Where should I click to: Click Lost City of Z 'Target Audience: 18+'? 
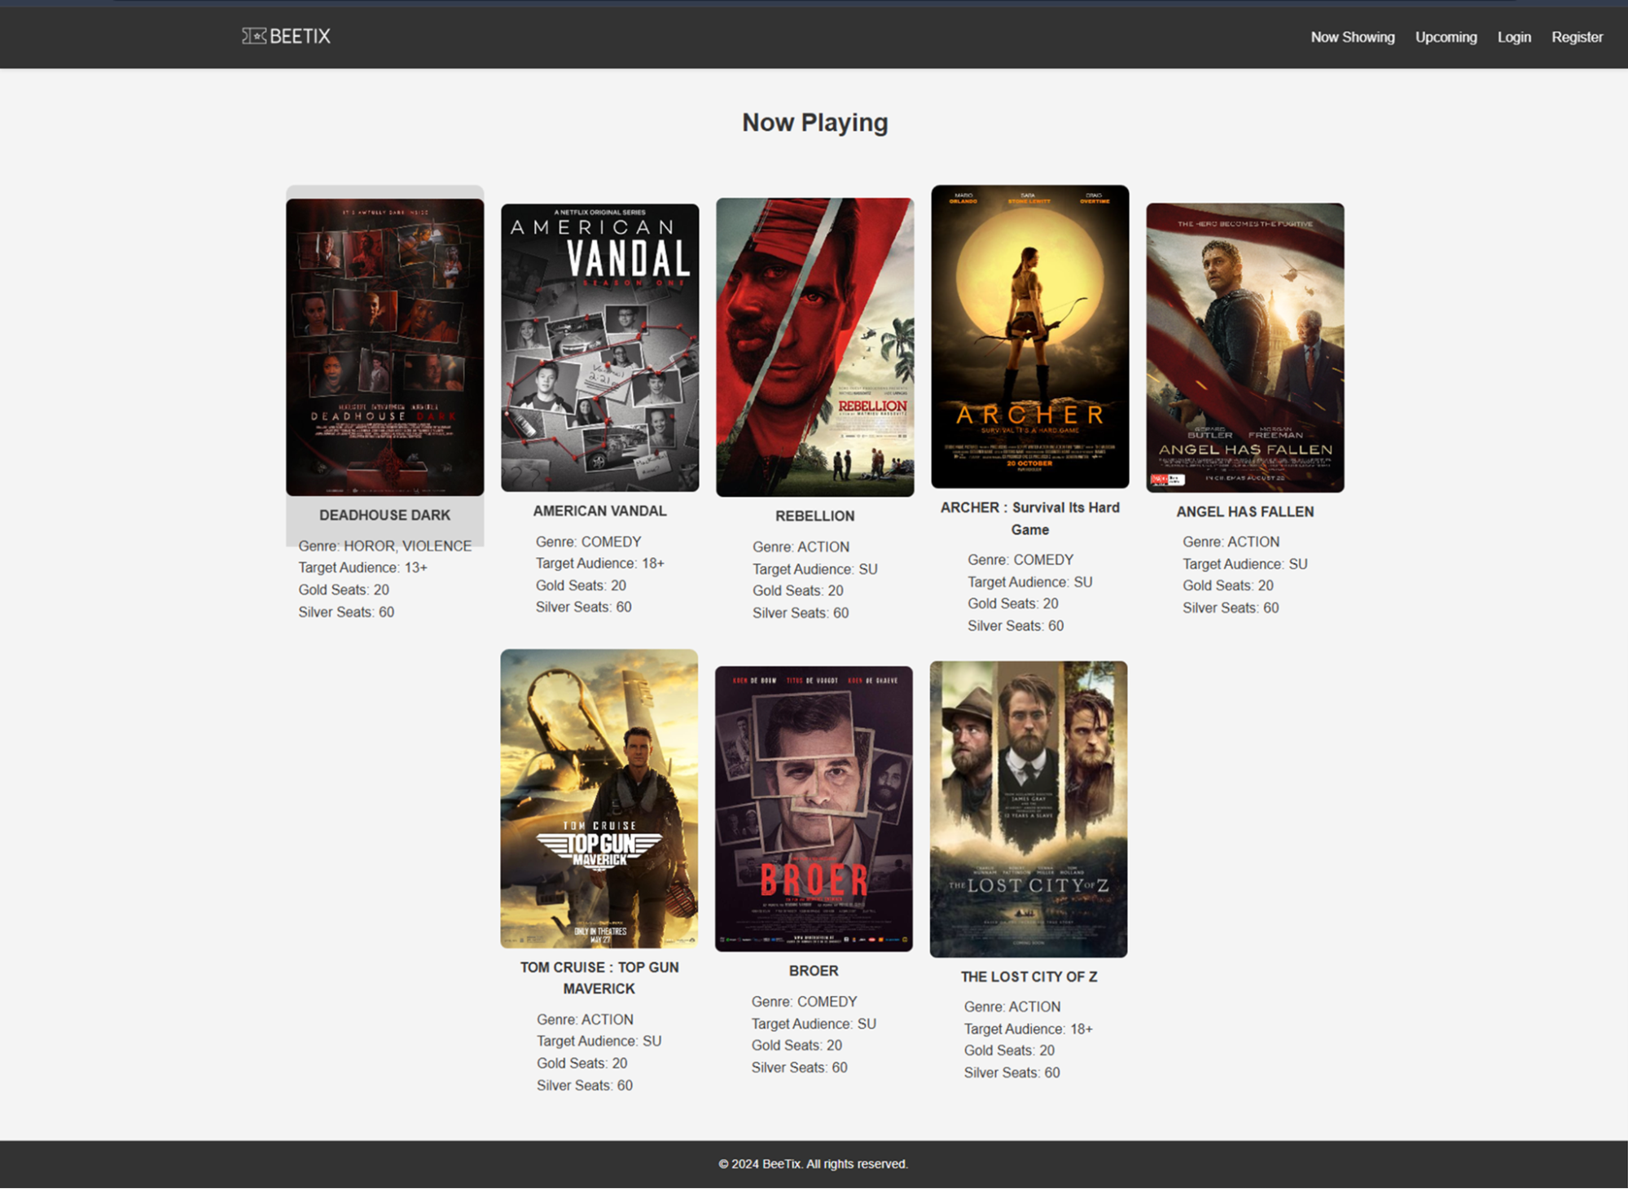click(1028, 1029)
